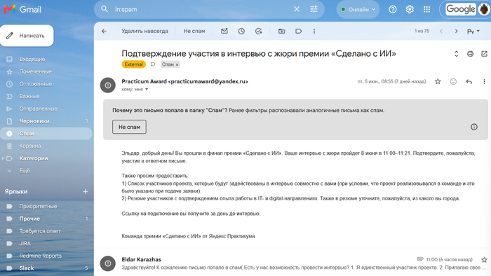Click into the search mail field
Screen dimensions: 491x276
201,9
